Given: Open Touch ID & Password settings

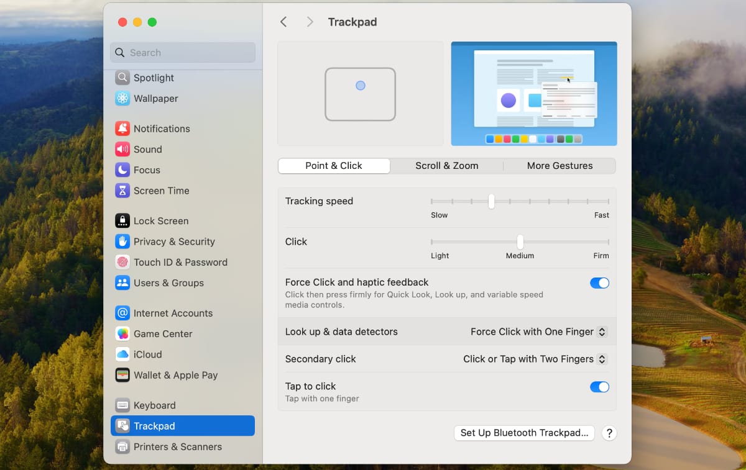Looking at the screenshot, I should point(180,262).
